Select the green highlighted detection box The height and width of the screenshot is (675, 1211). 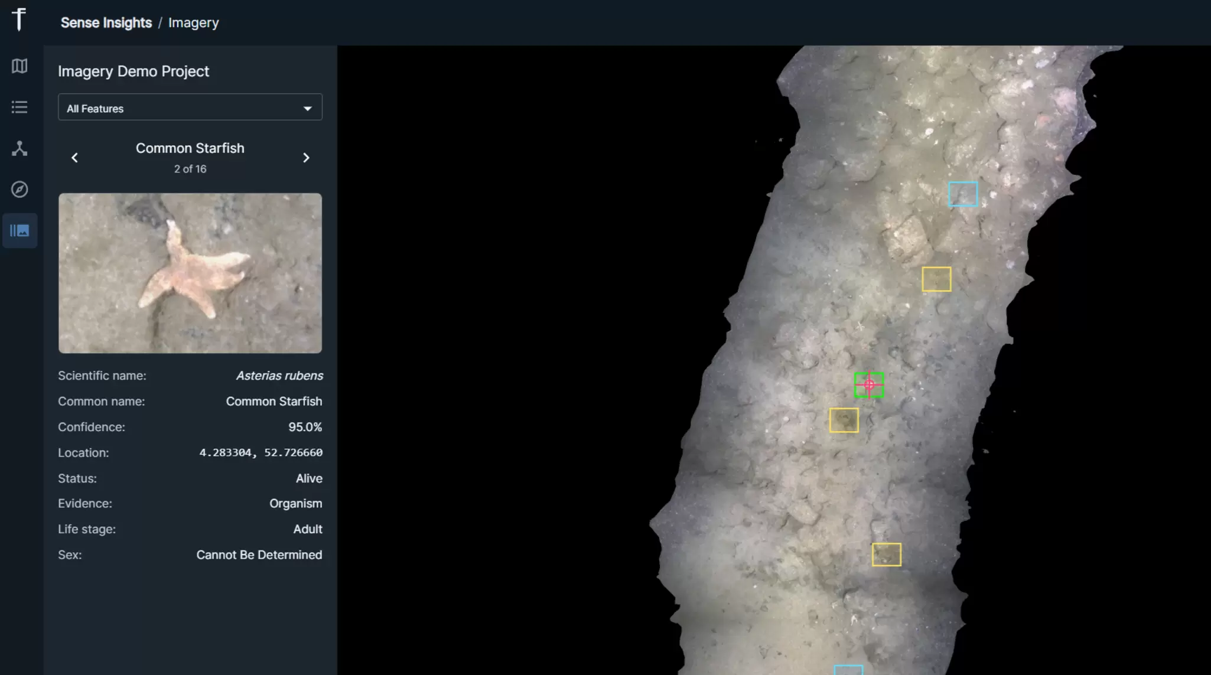pos(869,385)
